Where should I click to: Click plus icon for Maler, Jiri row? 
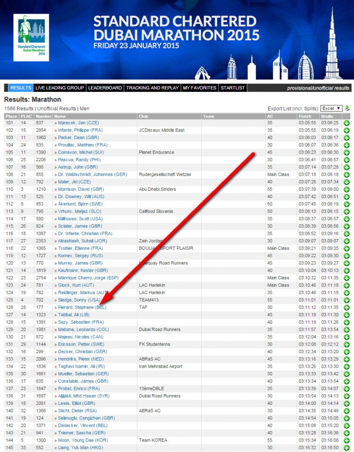(347, 182)
